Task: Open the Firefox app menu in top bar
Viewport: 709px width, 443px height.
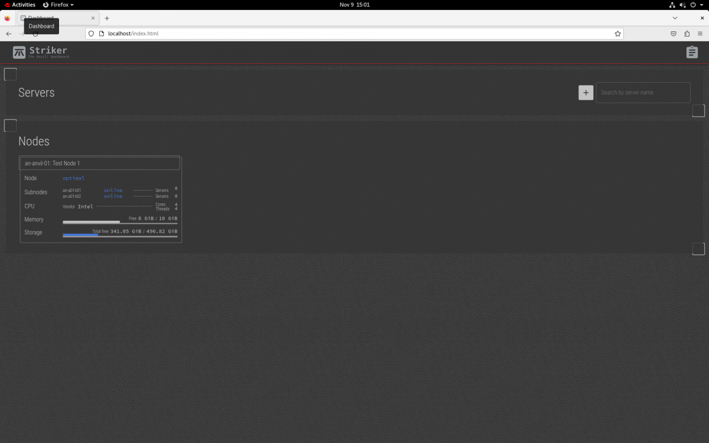Action: click(x=58, y=5)
